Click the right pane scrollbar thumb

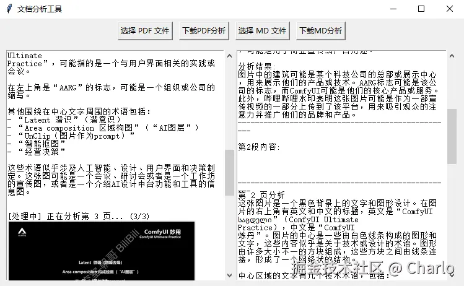[452, 136]
